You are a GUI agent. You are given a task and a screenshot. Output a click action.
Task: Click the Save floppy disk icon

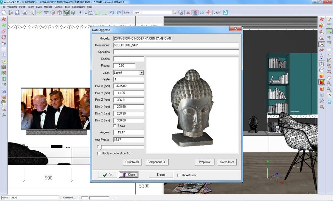(x=17, y=13)
